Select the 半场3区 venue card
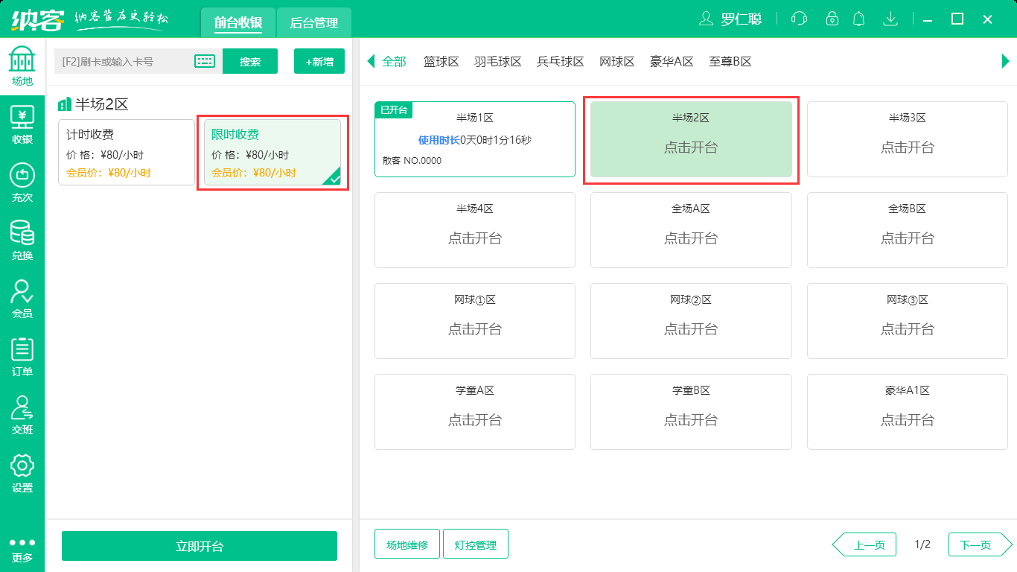The image size is (1017, 572). (907, 139)
